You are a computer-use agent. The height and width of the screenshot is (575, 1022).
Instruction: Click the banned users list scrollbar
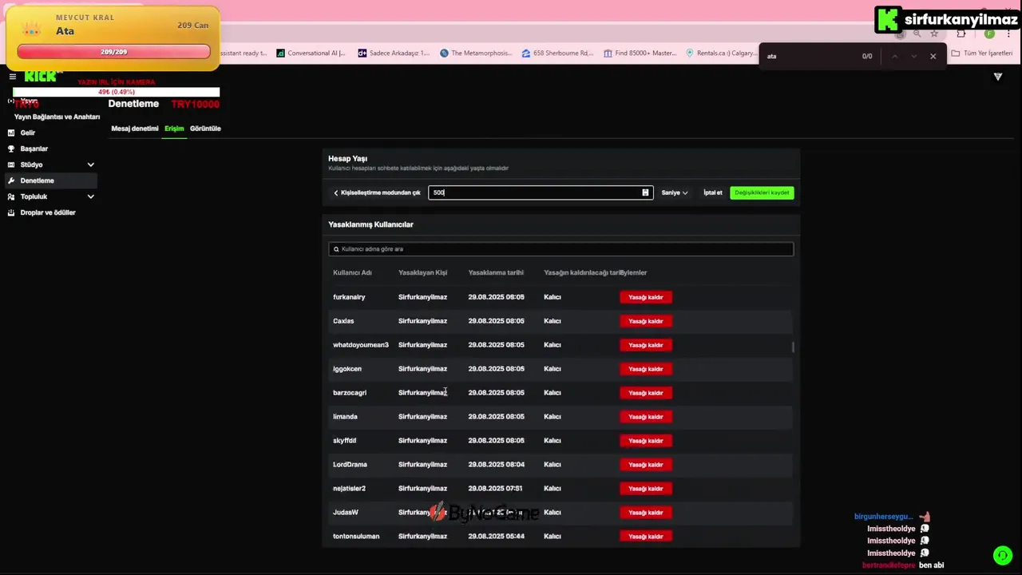coord(793,347)
